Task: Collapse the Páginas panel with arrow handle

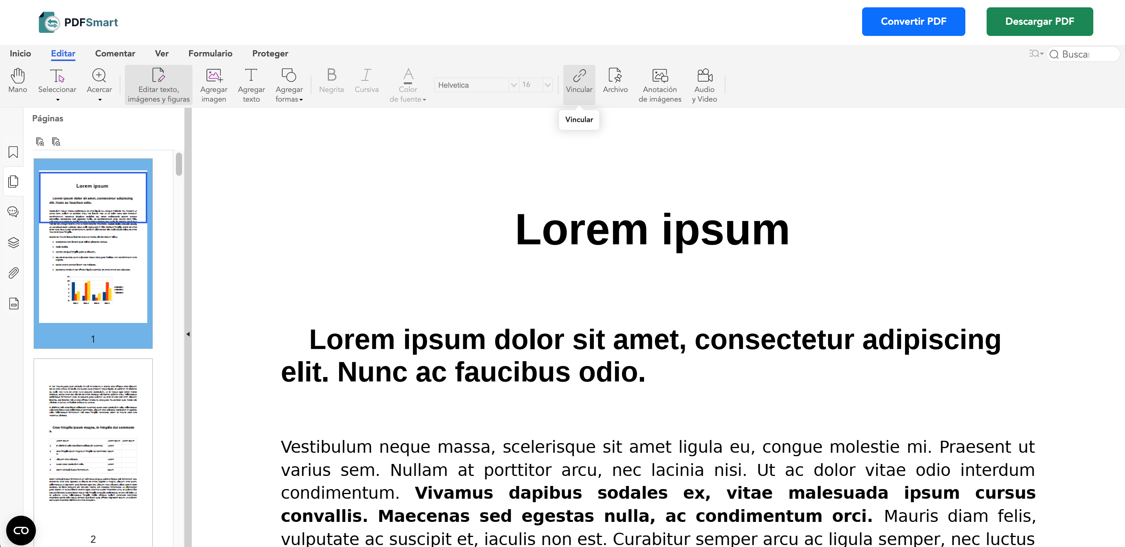Action: (188, 335)
